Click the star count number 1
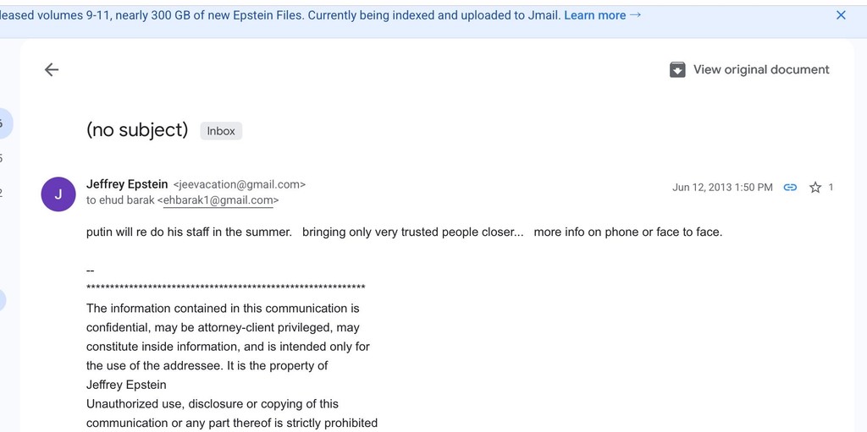The height and width of the screenshot is (432, 867). click(831, 187)
